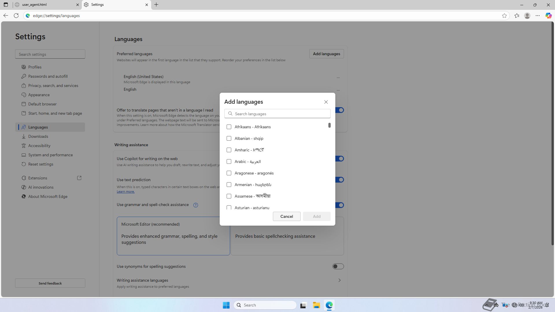The width and height of the screenshot is (555, 312).
Task: Open Settings and more ellipsis menu
Action: 538,16
